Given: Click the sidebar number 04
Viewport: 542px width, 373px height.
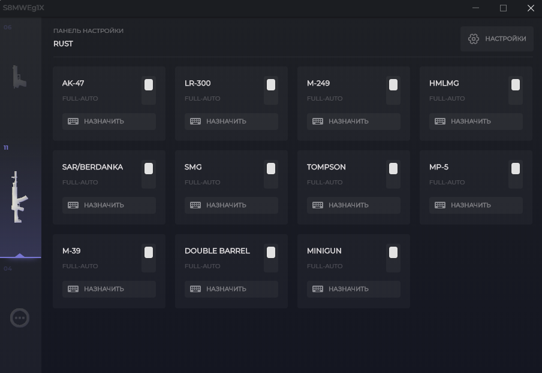Looking at the screenshot, I should point(8,268).
